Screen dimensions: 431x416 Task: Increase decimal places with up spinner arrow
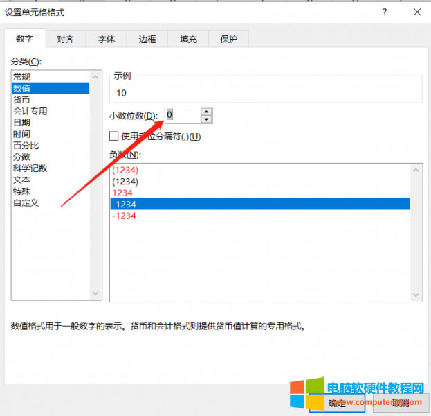207,112
